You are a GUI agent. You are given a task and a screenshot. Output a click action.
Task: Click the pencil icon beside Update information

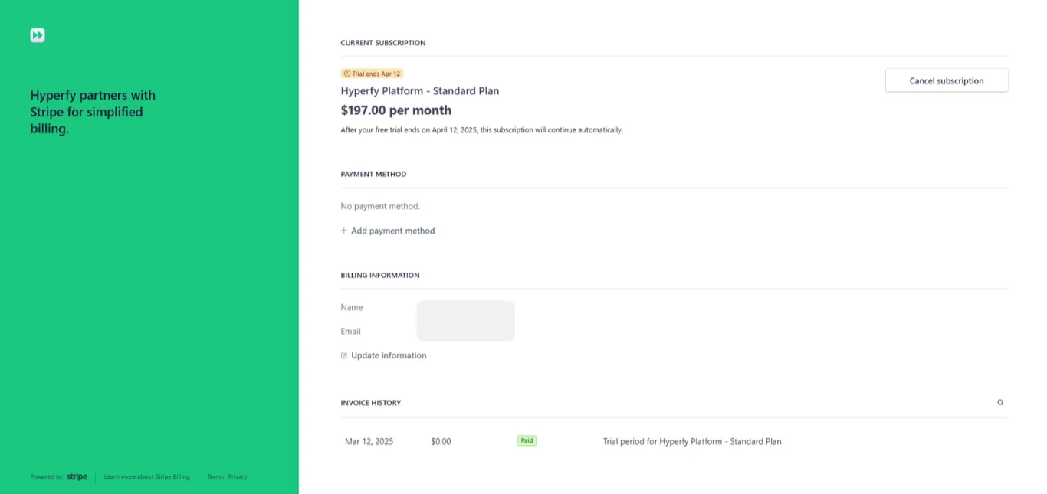point(344,355)
